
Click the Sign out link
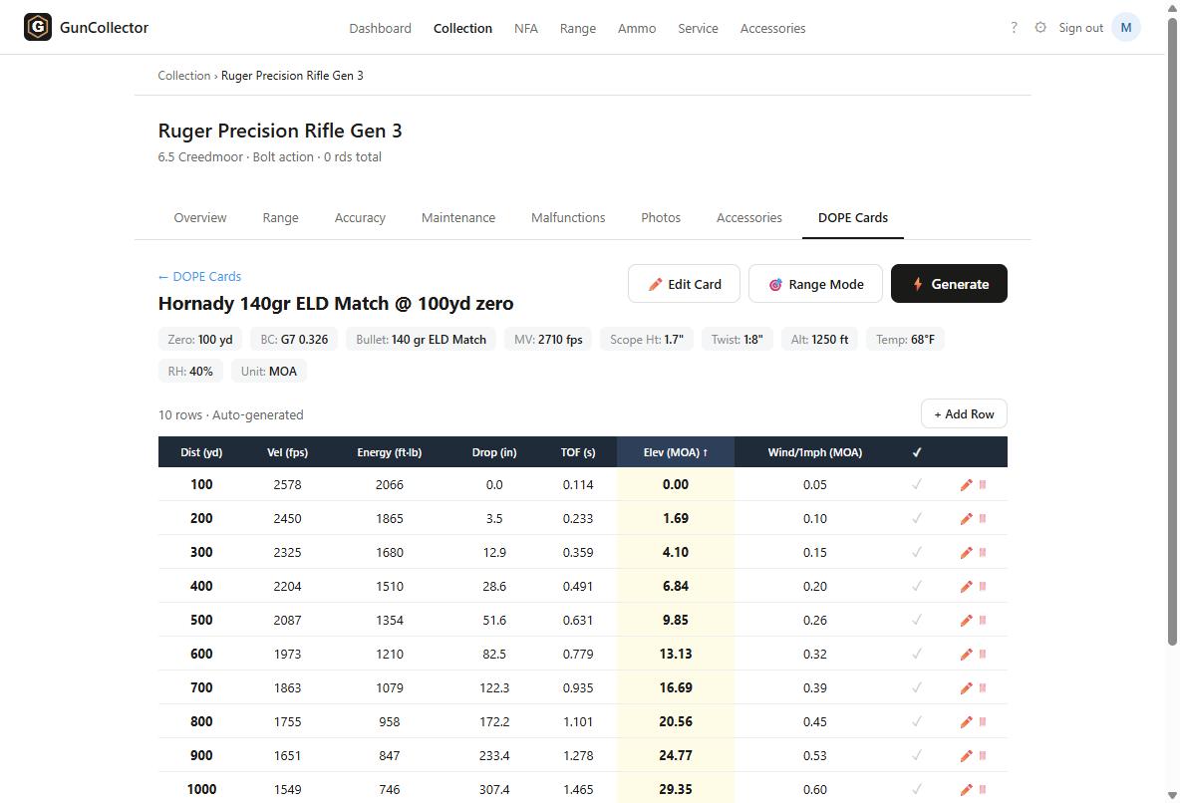(x=1080, y=28)
